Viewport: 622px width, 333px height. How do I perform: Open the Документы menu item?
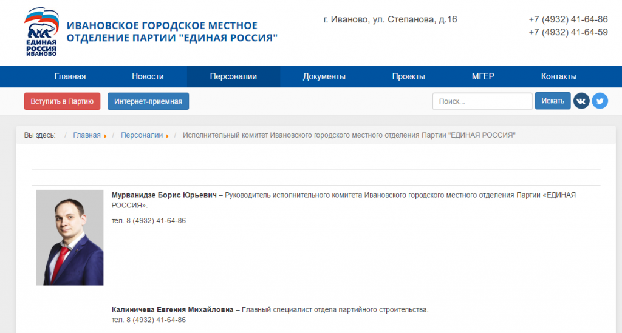(x=324, y=76)
